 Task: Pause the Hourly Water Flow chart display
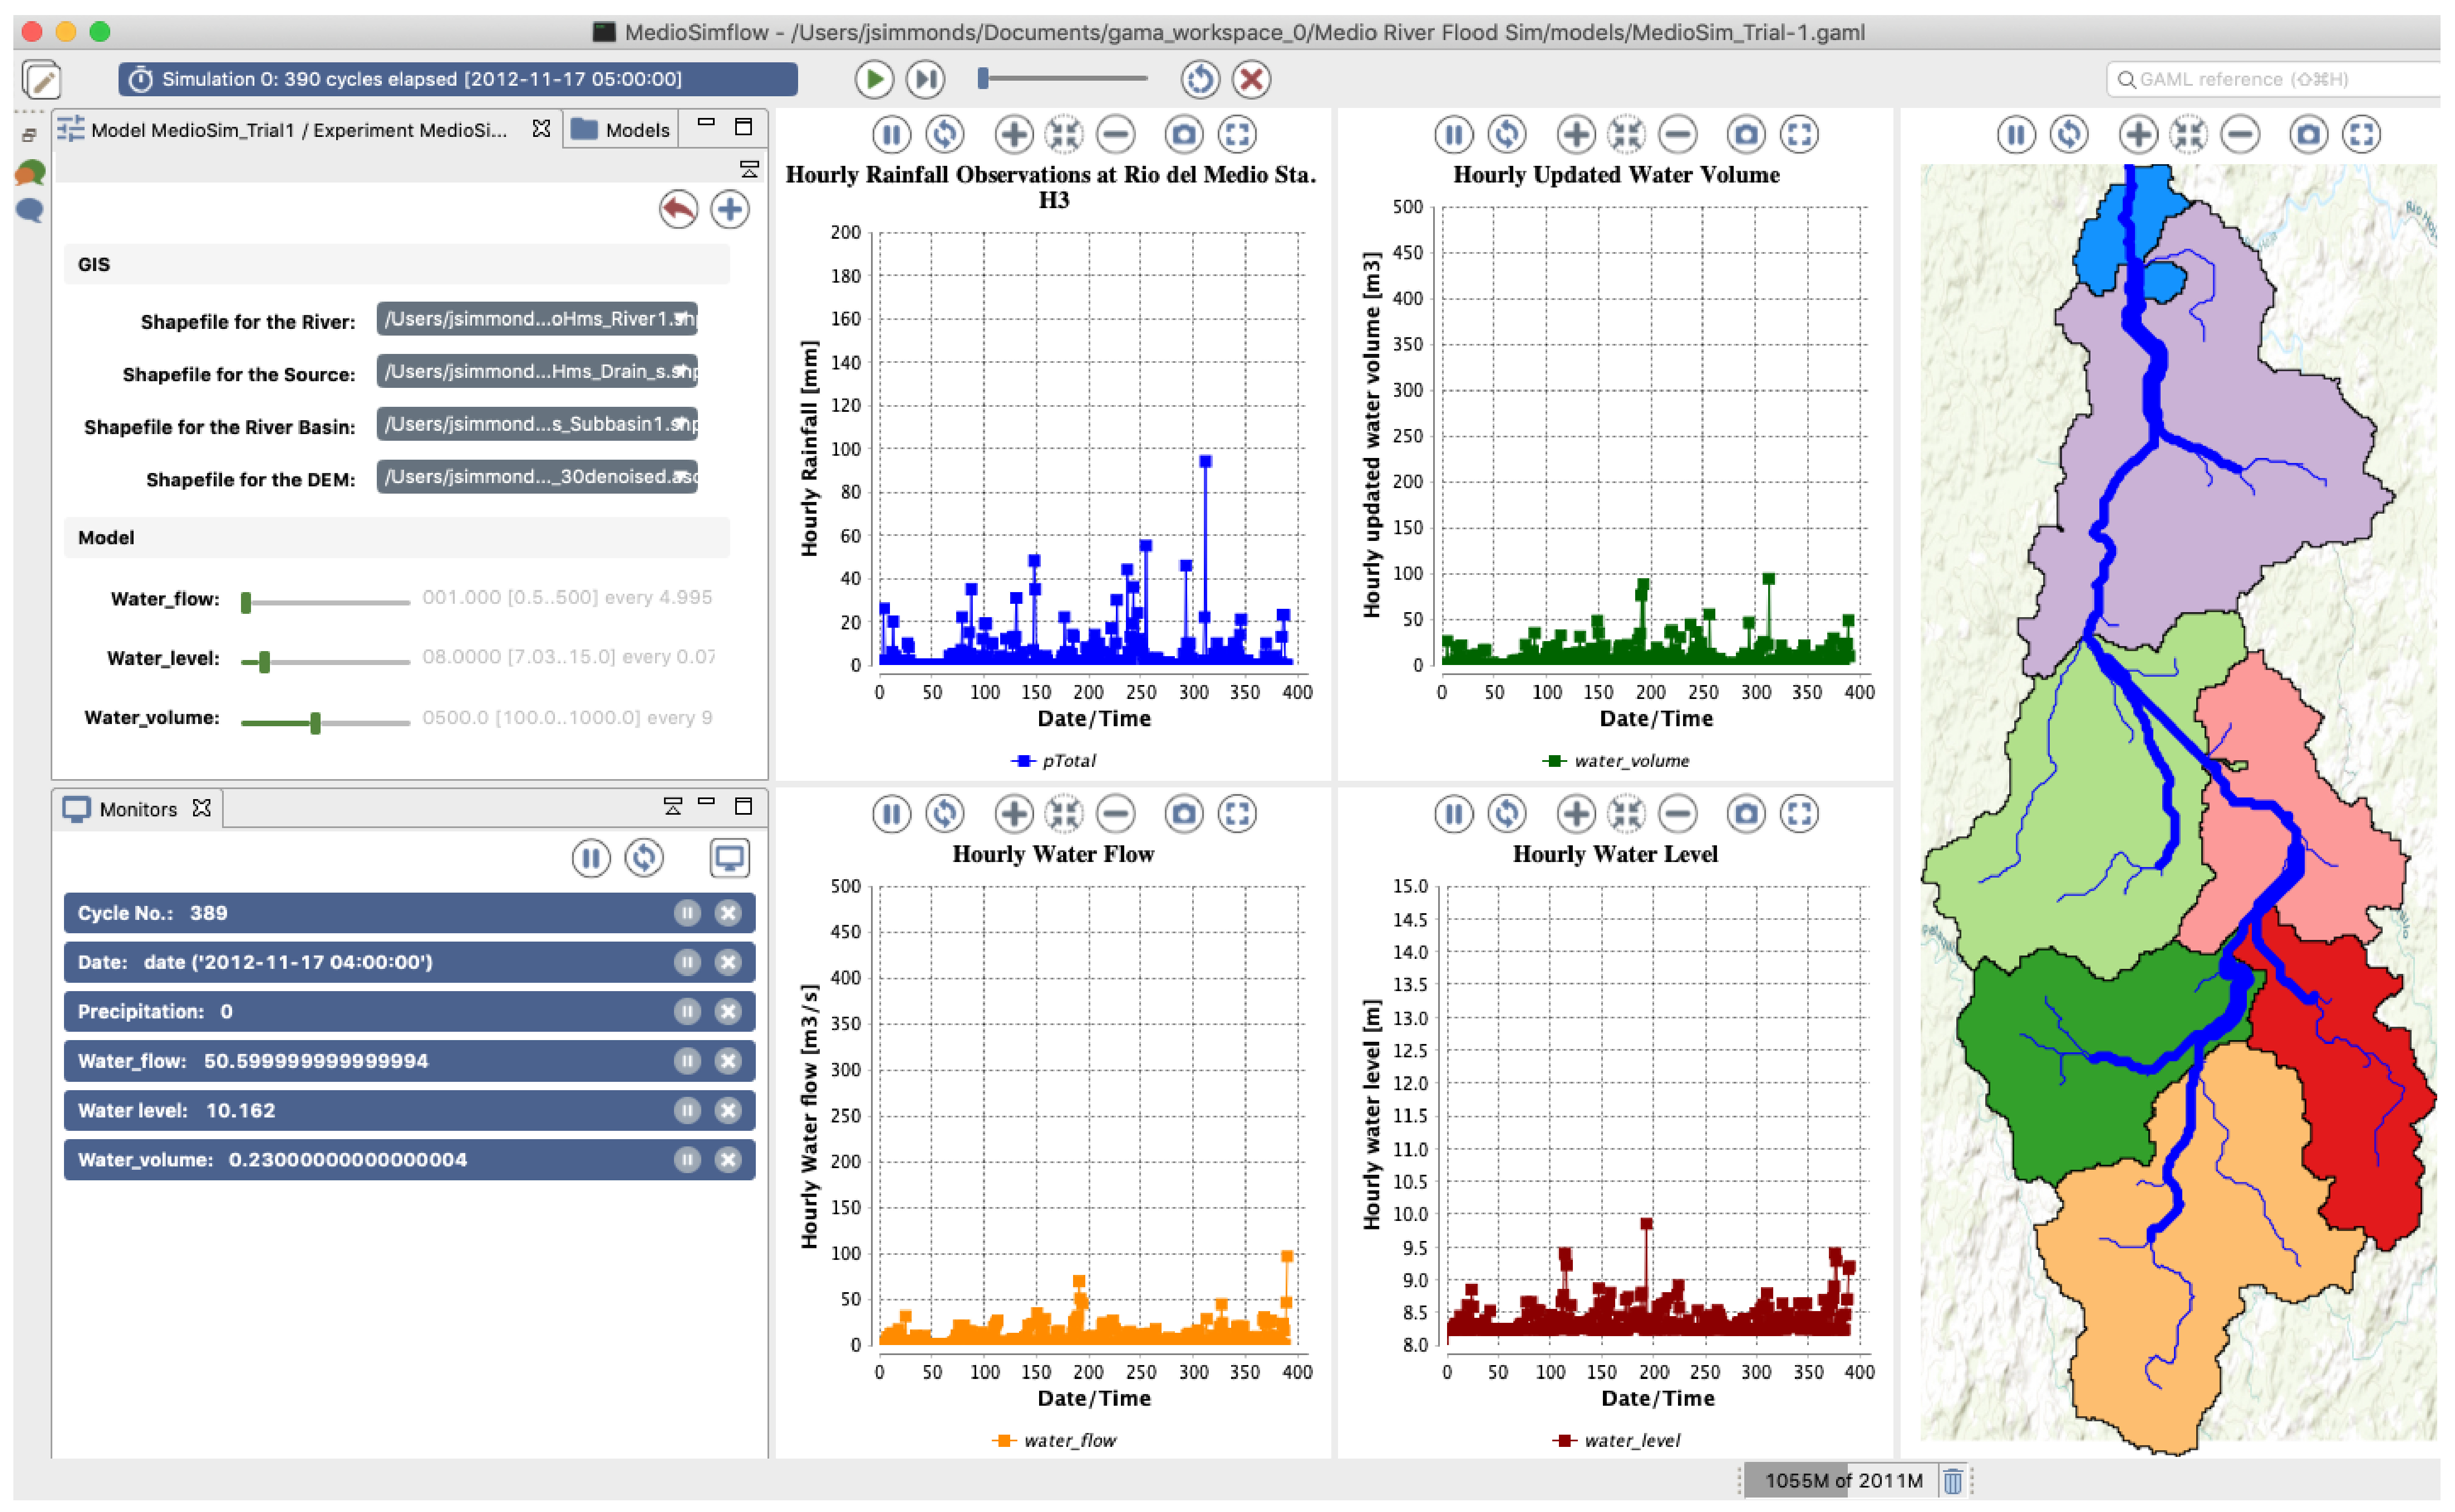pyautogui.click(x=891, y=814)
